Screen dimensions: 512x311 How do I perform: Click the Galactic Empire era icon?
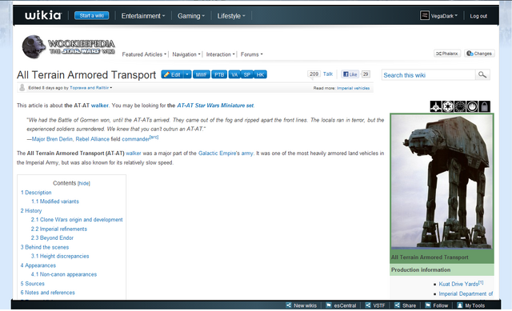448,106
